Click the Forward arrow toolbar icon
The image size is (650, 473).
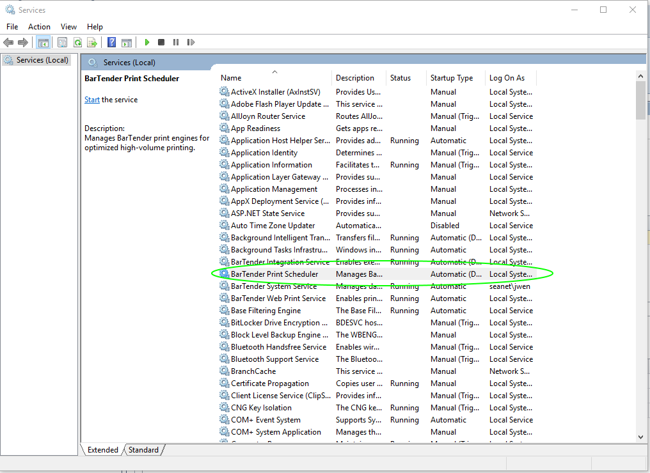[x=23, y=42]
